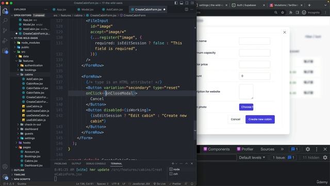Open the Debug Console panel tab

[95, 163]
